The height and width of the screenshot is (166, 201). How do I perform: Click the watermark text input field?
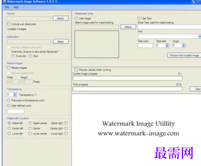click(x=169, y=27)
